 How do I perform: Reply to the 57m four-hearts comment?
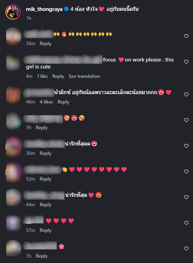45,230
